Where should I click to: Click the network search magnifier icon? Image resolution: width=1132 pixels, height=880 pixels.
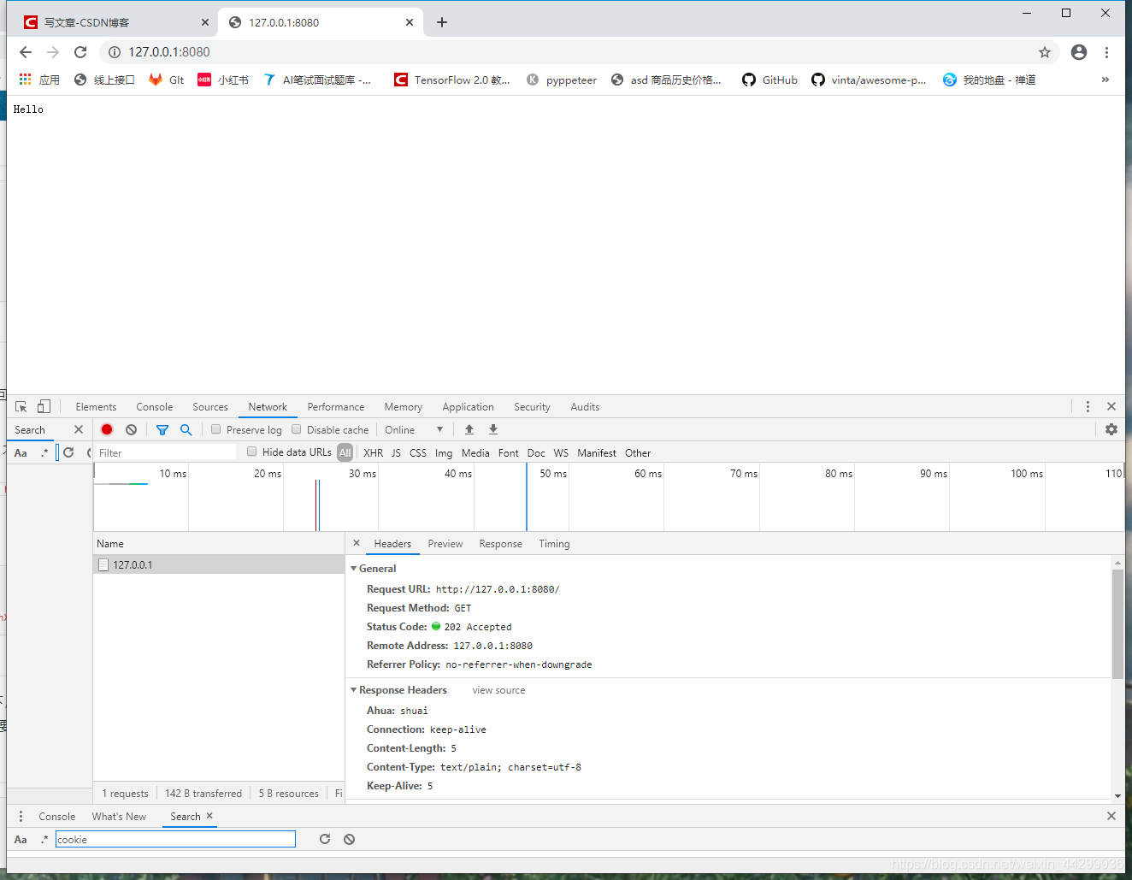[186, 429]
